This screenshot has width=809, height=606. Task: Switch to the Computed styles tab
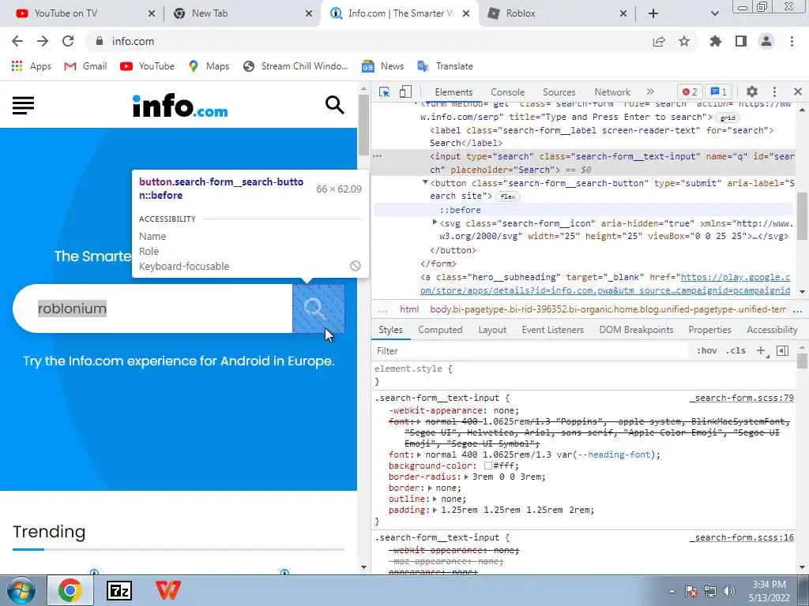pos(440,330)
